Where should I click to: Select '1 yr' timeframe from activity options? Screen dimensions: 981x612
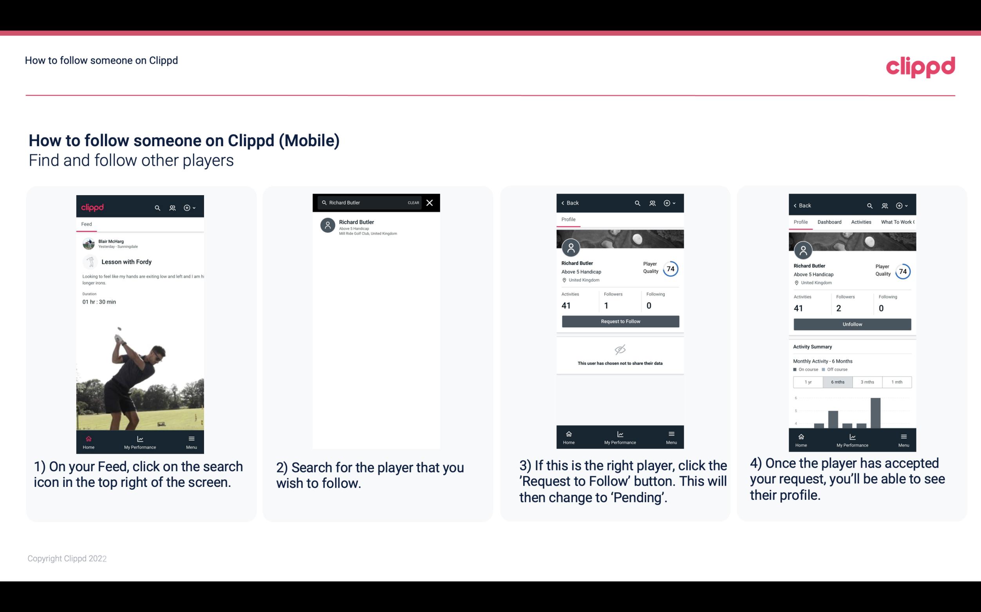coord(807,381)
